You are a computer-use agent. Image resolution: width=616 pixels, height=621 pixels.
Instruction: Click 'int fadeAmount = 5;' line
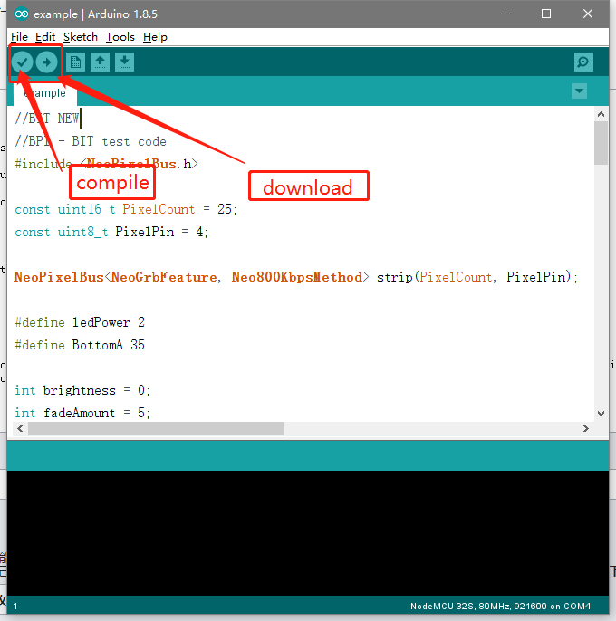(82, 413)
